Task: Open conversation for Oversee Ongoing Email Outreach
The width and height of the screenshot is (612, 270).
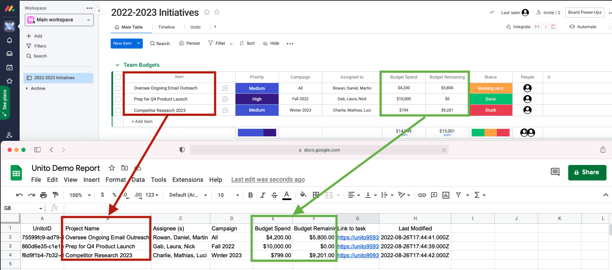Action: [225, 88]
